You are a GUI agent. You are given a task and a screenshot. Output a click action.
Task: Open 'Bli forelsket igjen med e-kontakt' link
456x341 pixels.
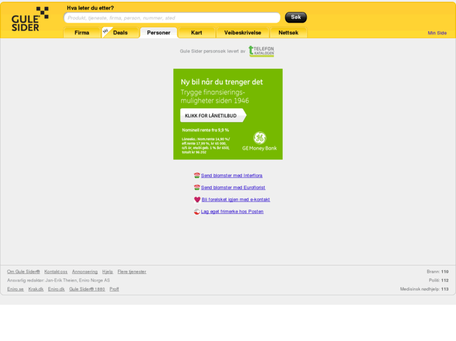click(x=236, y=200)
